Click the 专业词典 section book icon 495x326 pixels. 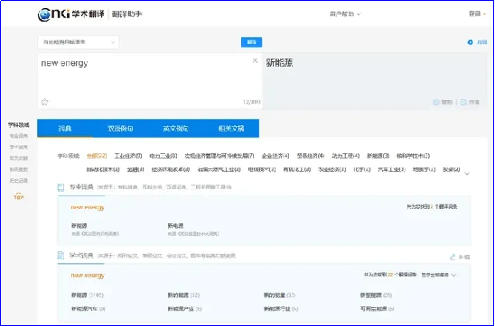click(61, 187)
